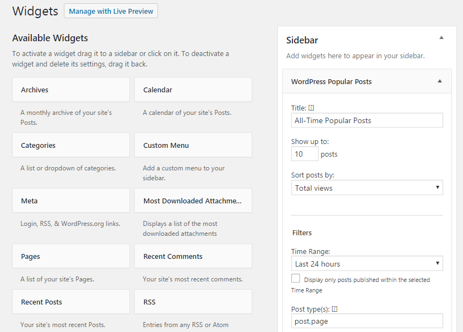Click the 'A monthly archive of your site's Posts.' description
The image size is (463, 332).
(66, 117)
